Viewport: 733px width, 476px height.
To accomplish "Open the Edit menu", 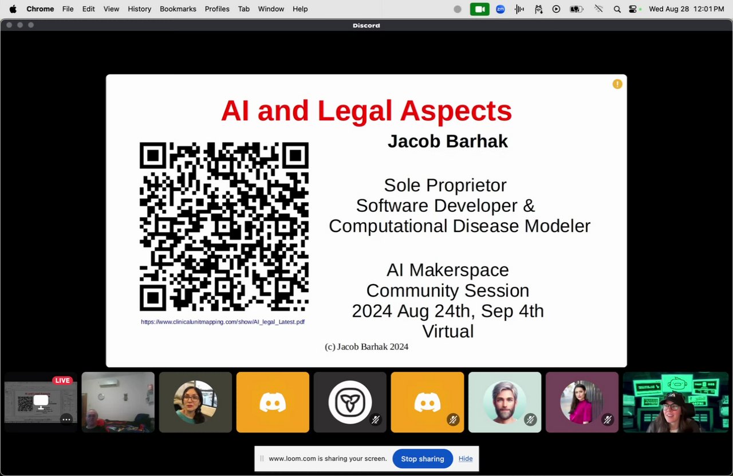I will coord(88,9).
